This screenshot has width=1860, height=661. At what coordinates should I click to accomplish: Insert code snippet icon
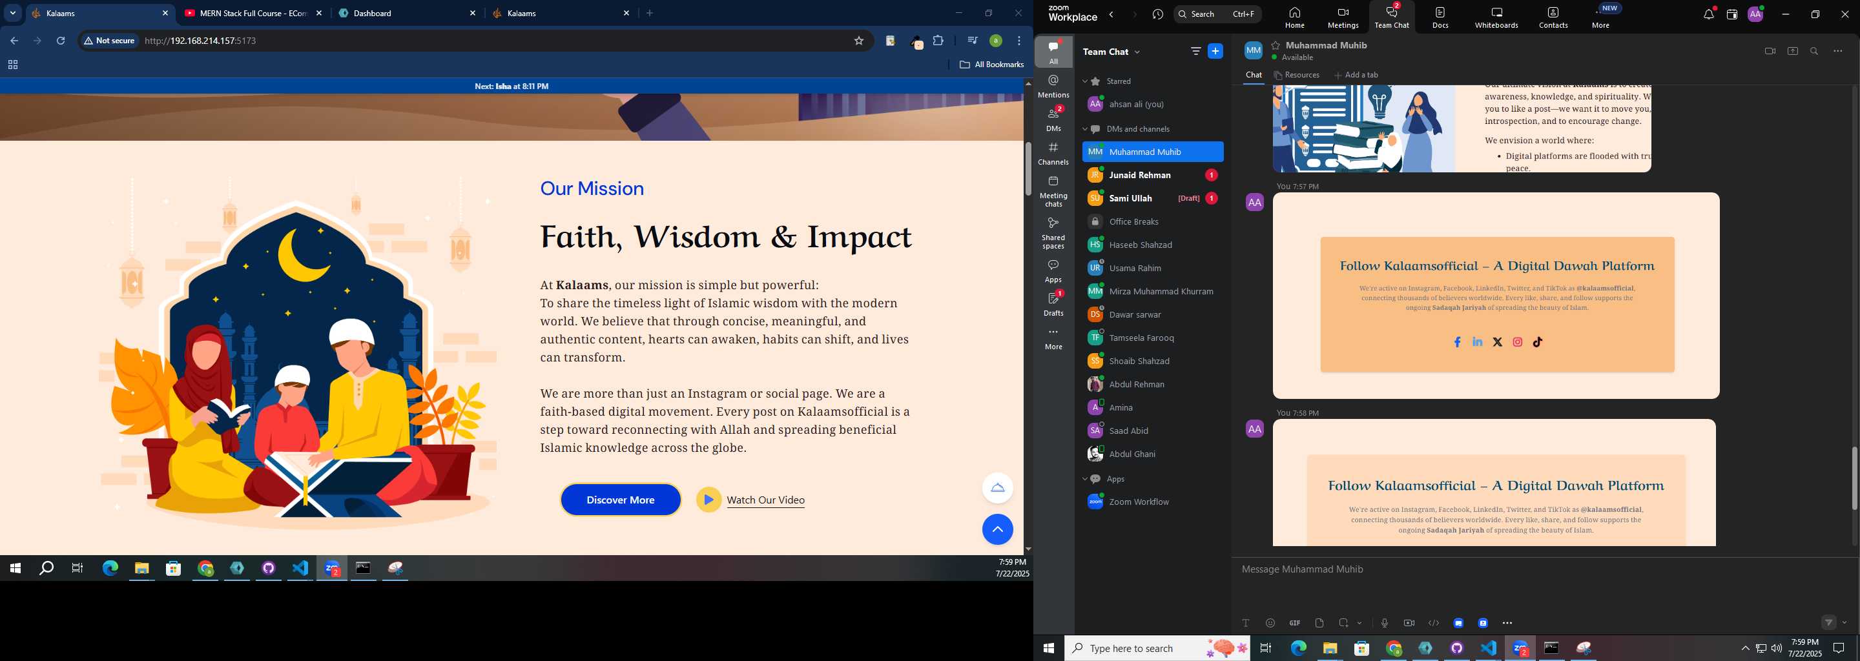point(1433,624)
